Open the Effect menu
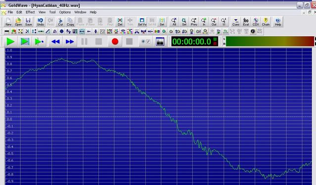The width and height of the screenshot is (316, 185). point(30,12)
